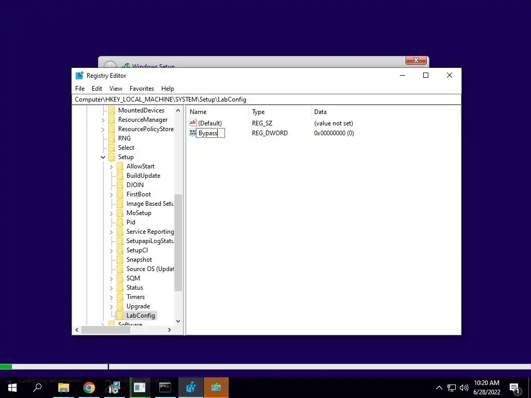This screenshot has height=398, width=531.
Task: Click the tree horizontal scrollbar thumb
Action: click(x=106, y=330)
